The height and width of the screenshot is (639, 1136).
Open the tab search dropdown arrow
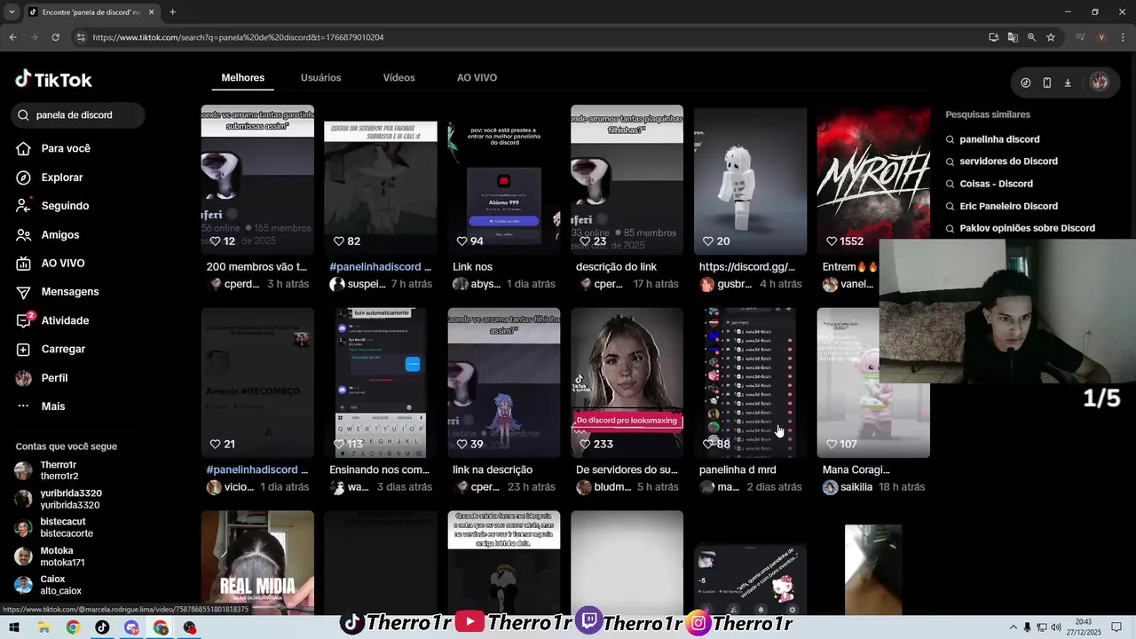point(12,12)
